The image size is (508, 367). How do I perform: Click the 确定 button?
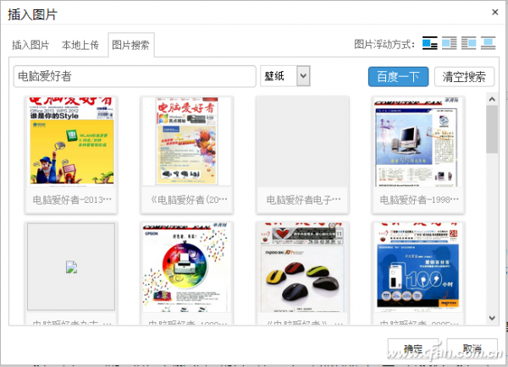click(x=413, y=348)
